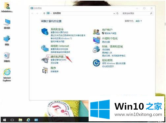This screenshot has width=166, height=123.
Task: Switch to Control Panel taskbar button
Action: (x=36, y=120)
